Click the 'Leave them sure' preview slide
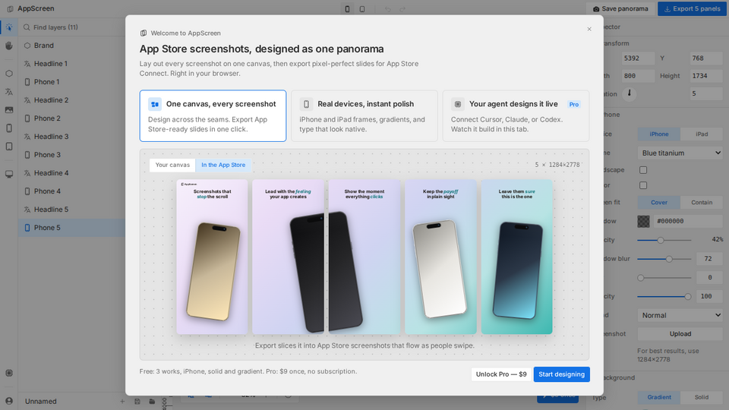 pyautogui.click(x=516, y=257)
